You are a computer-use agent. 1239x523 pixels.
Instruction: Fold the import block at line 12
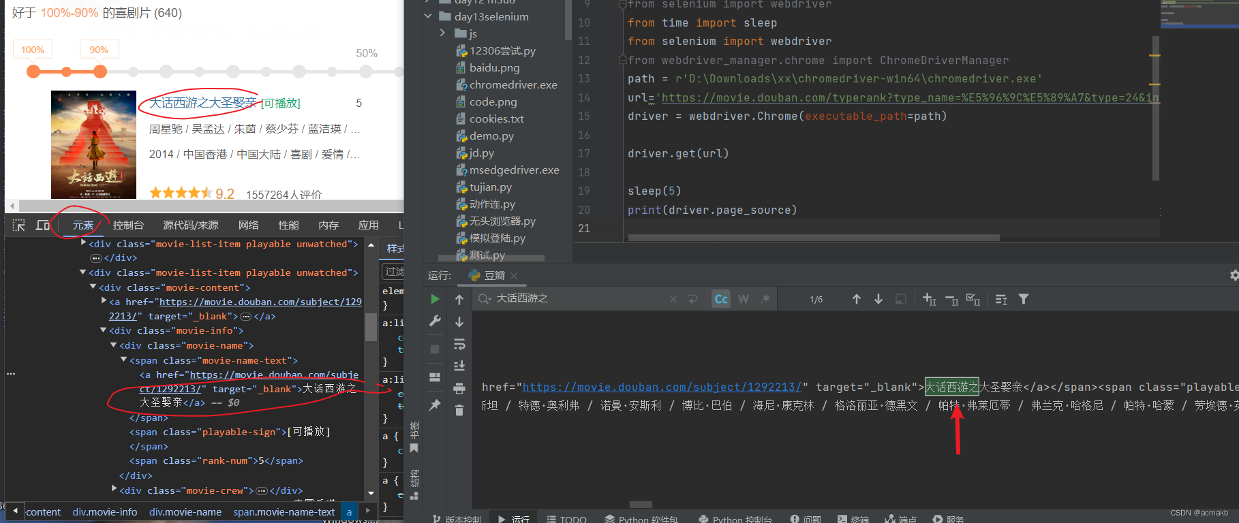(x=622, y=60)
